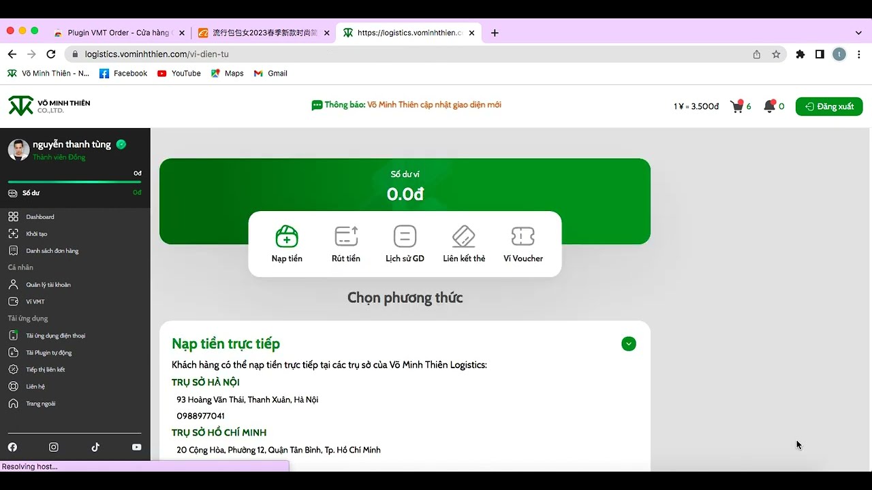Open the YouTube bookmark
The height and width of the screenshot is (490, 872).
(179, 73)
